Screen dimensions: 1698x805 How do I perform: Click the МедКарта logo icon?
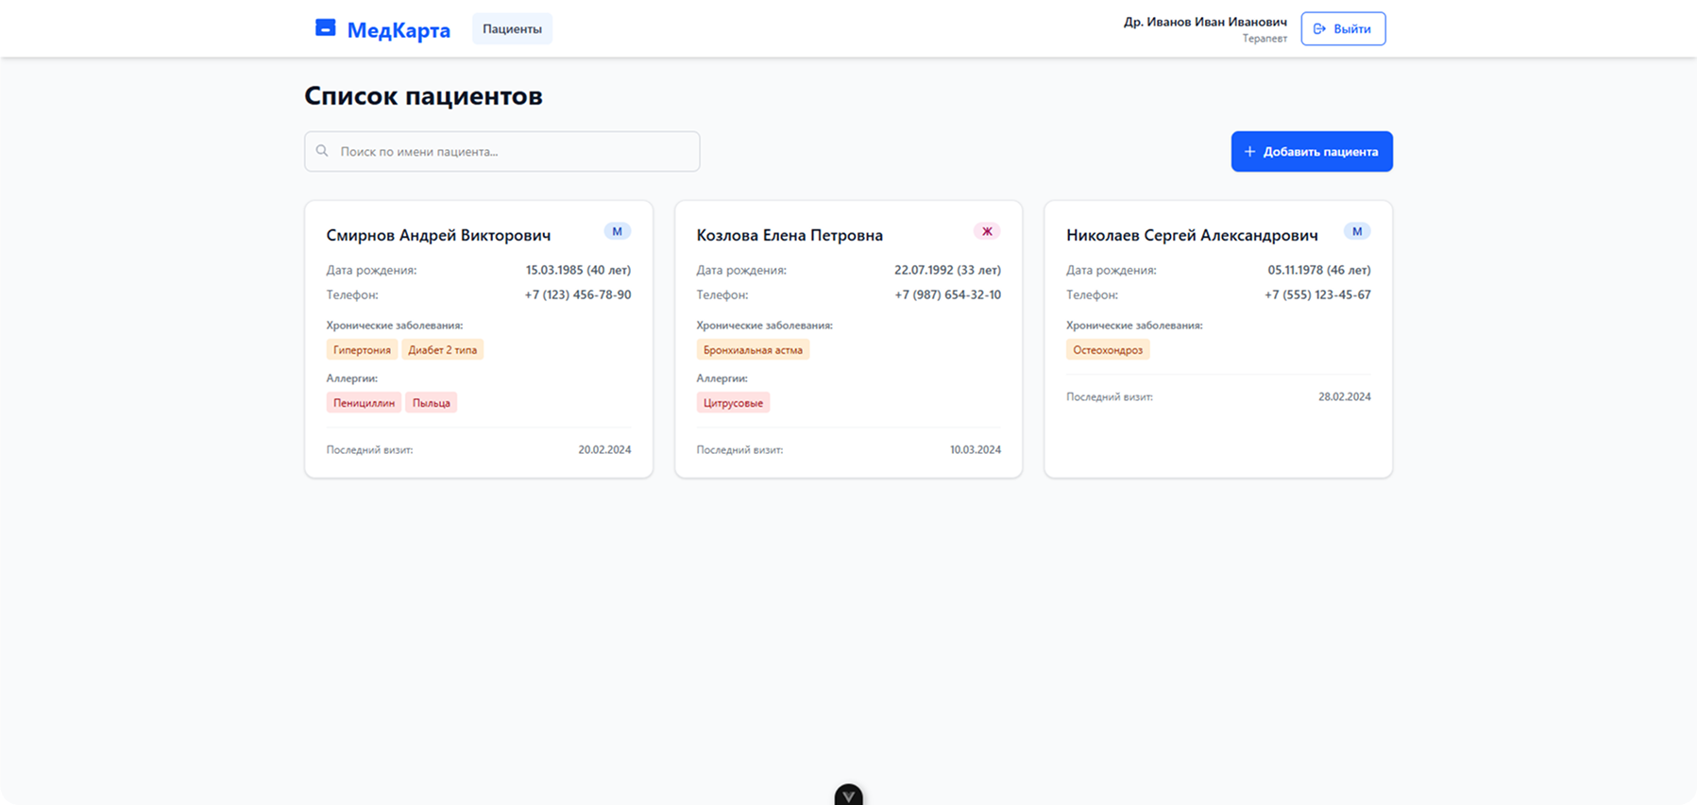325,28
